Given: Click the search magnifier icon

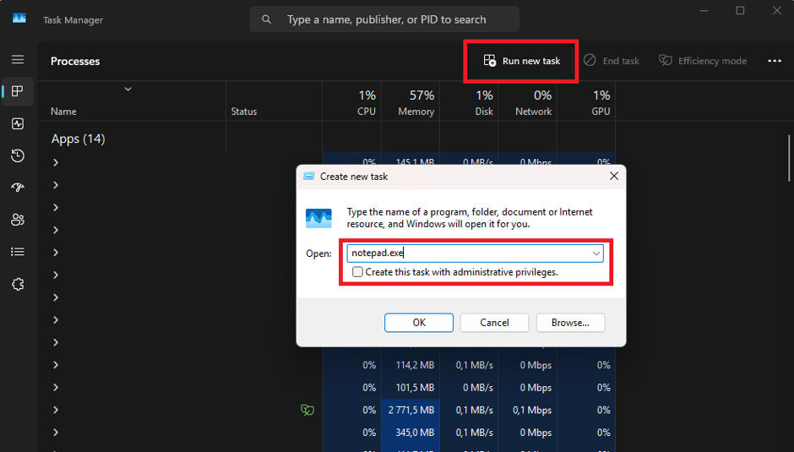Looking at the screenshot, I should pyautogui.click(x=266, y=19).
